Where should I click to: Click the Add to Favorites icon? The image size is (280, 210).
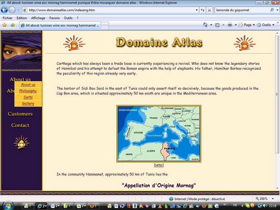click(13, 25)
